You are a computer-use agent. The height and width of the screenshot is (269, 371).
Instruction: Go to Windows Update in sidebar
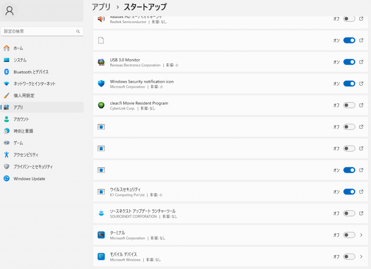(29, 179)
